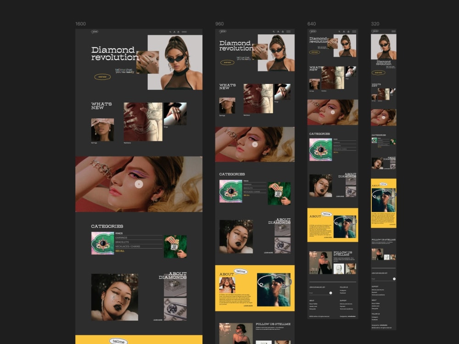Open the shopping bag icon in the 1600 layout
Screen dimensions: 459x344
[178, 32]
